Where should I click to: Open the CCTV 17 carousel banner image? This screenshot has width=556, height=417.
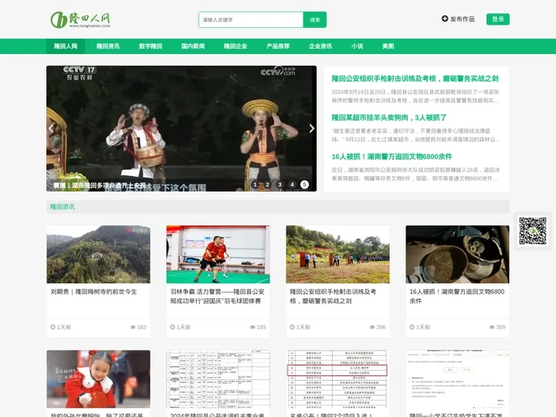181,128
